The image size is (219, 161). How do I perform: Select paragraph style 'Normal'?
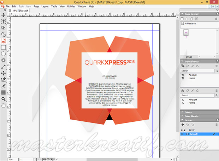tap(192, 78)
